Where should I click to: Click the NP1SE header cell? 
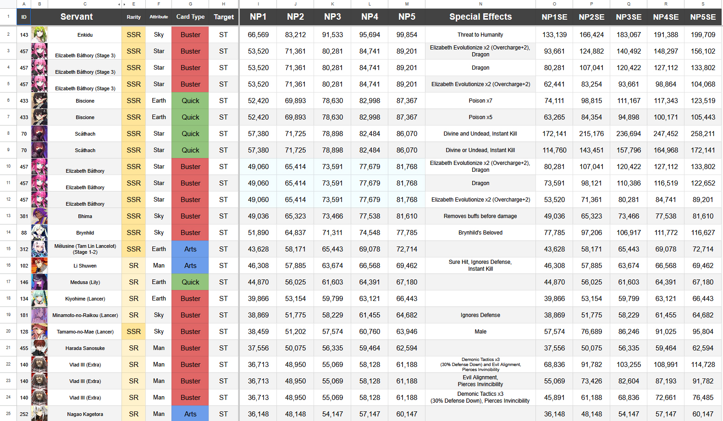[x=554, y=17]
